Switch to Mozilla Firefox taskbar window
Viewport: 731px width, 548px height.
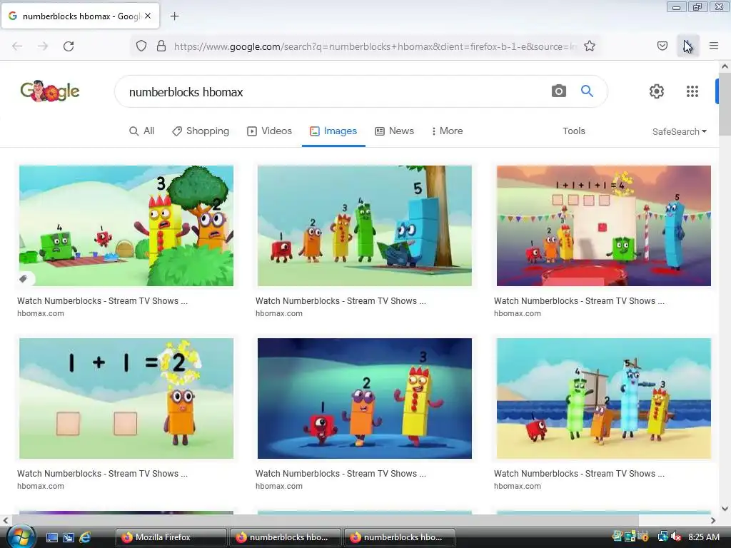(x=171, y=537)
